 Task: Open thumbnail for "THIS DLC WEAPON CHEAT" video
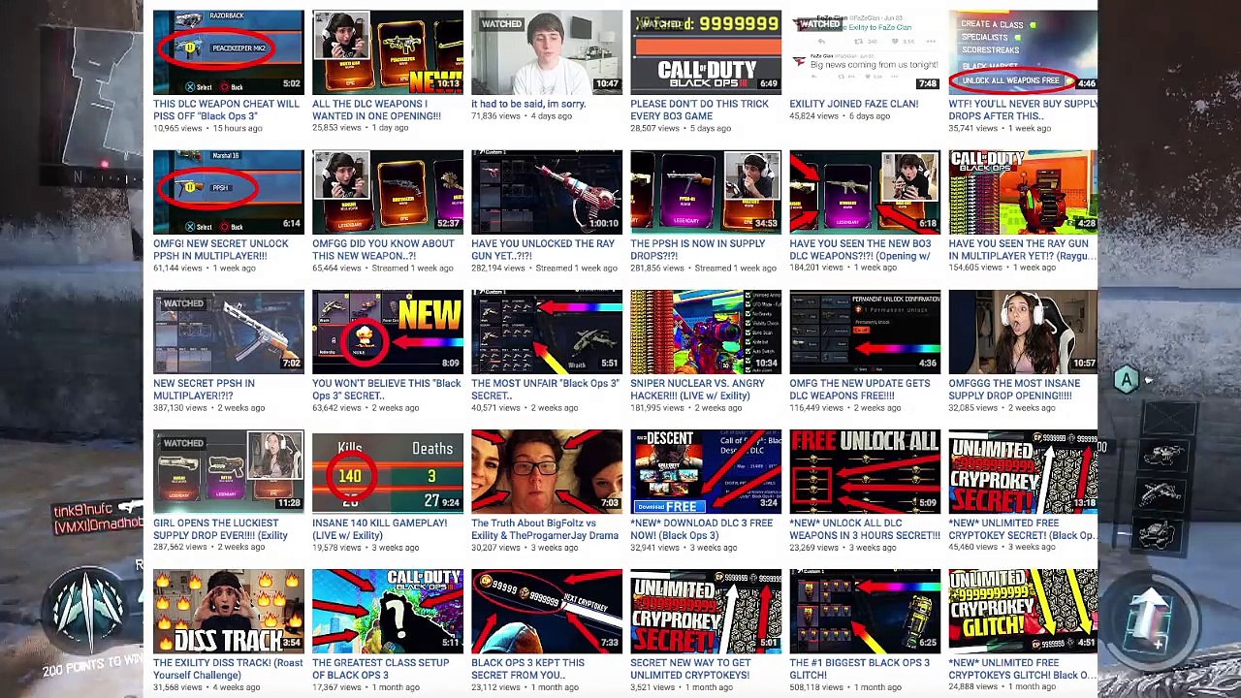pyautogui.click(x=228, y=52)
